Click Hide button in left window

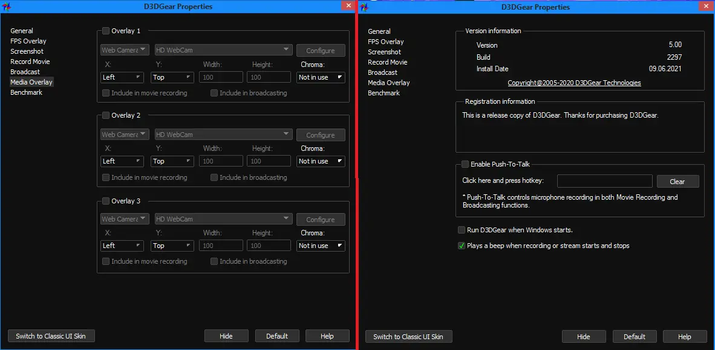point(226,336)
